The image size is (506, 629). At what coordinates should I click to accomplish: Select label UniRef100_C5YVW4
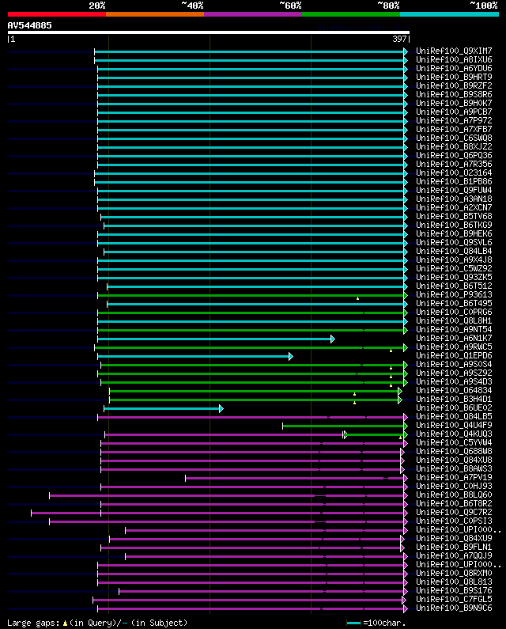click(454, 443)
